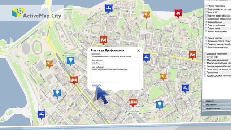Close the 'Яма на ул. Профсоюзная' popup
Viewport: 231px width, 130px height.
(x=138, y=51)
